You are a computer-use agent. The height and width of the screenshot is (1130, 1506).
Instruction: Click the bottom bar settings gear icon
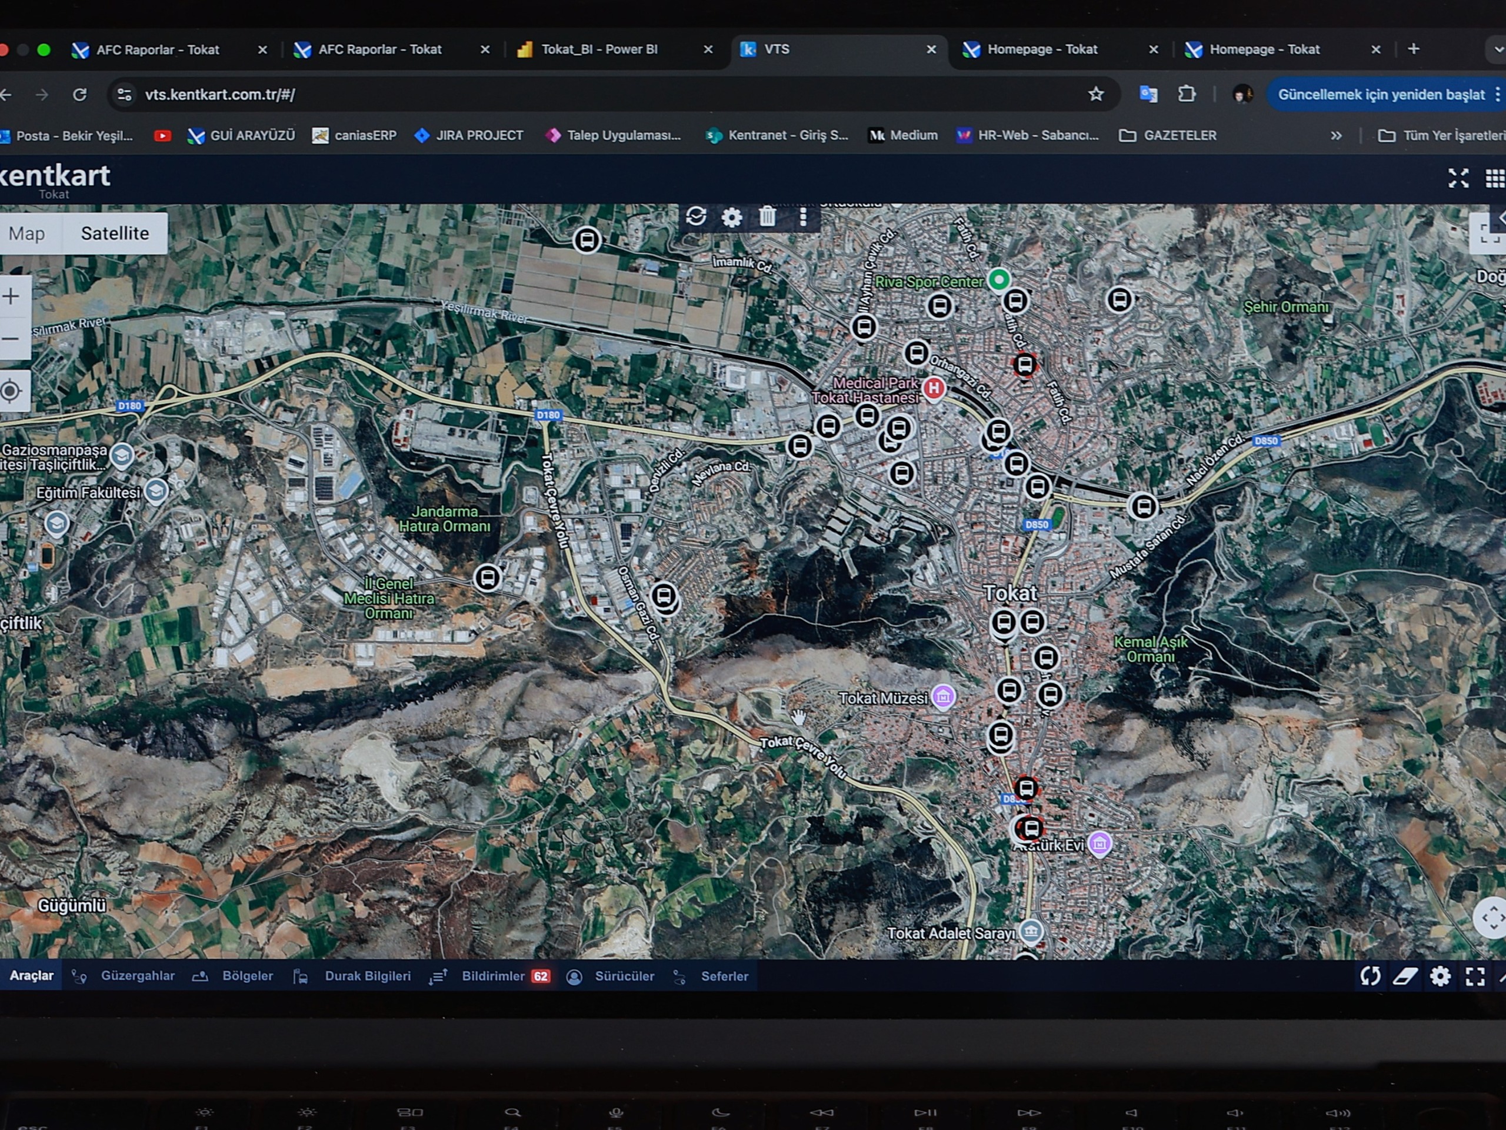[x=1440, y=977]
